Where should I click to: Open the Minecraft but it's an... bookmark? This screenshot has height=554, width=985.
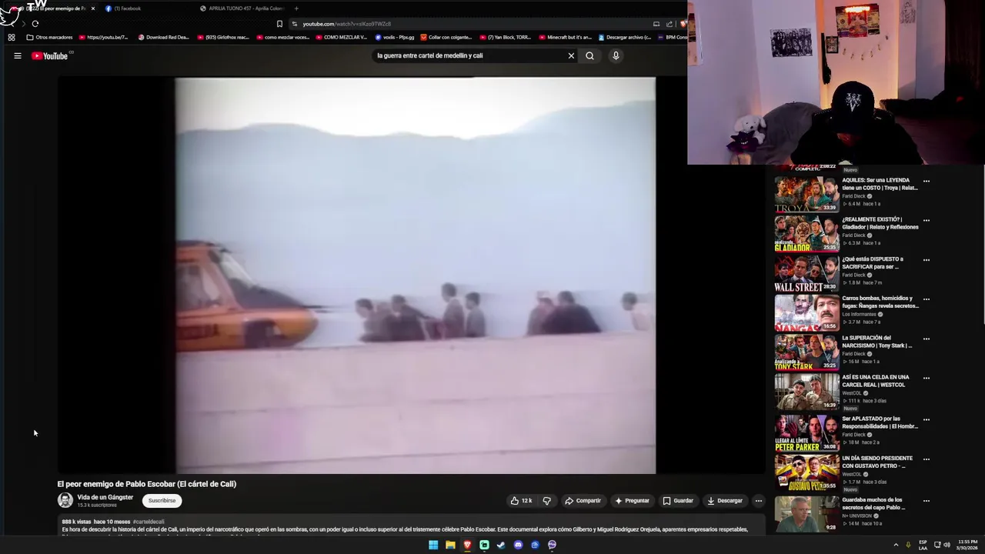click(x=566, y=37)
